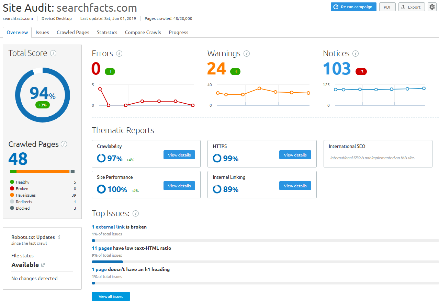The height and width of the screenshot is (303, 439).
Task: Open the '1 external link' broken issue
Action: (108, 227)
